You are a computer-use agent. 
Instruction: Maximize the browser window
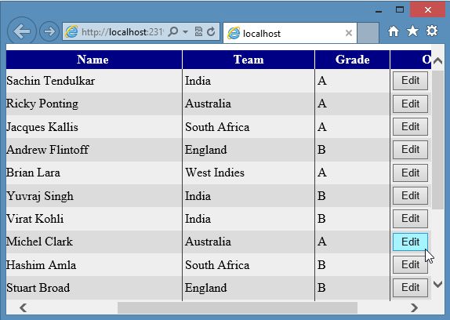(400, 9)
